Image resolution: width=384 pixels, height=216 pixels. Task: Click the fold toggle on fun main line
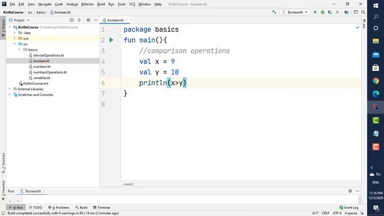coord(121,40)
